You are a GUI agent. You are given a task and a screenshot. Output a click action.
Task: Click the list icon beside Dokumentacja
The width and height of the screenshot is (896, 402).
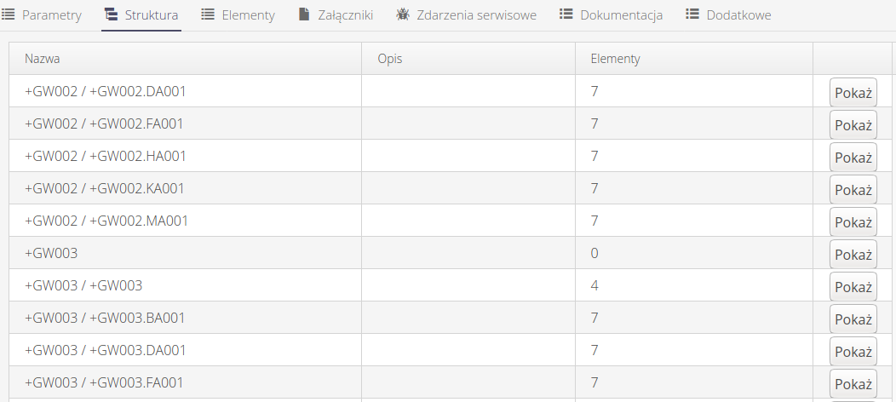click(566, 15)
